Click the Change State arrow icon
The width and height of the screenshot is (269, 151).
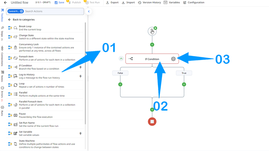(16, 37)
